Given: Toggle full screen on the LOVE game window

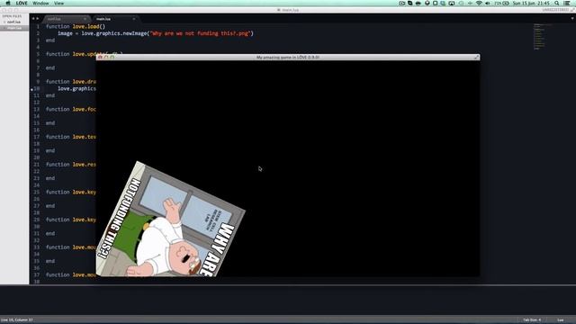Looking at the screenshot, I should point(476,58).
